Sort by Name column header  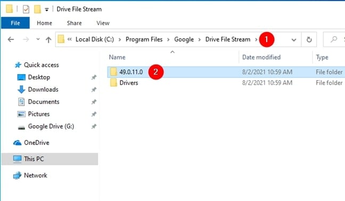[x=117, y=57]
